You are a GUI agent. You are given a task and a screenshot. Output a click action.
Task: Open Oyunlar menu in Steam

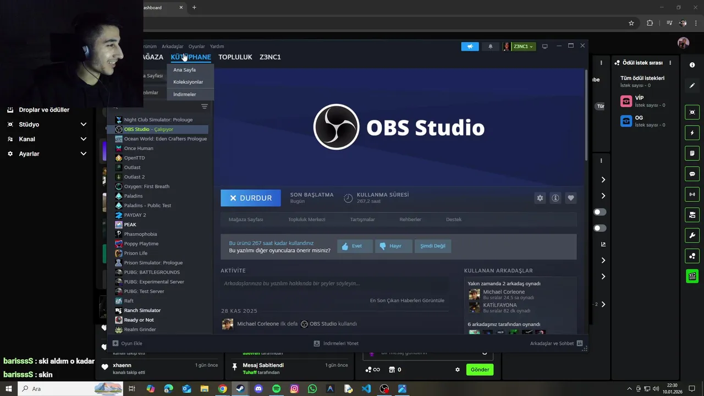(x=196, y=47)
